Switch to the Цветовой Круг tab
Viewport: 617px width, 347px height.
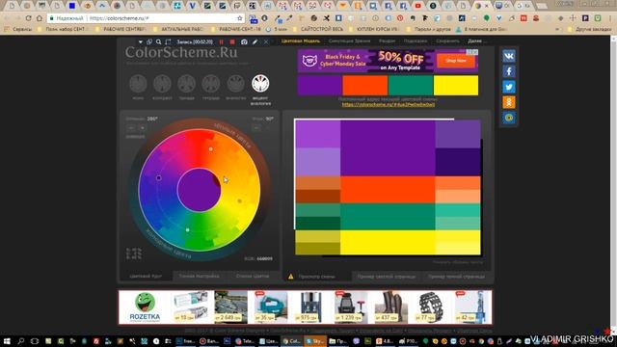click(146, 276)
